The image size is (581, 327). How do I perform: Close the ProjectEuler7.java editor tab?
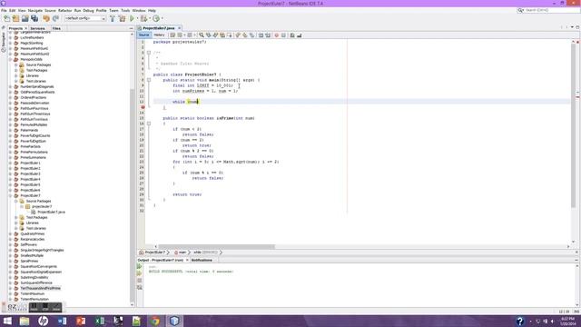[180, 28]
